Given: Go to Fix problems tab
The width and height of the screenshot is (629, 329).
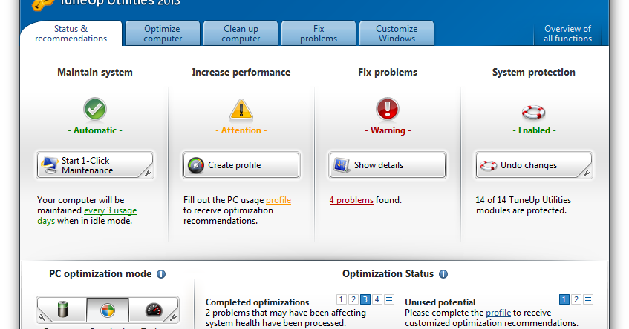Looking at the screenshot, I should (319, 33).
